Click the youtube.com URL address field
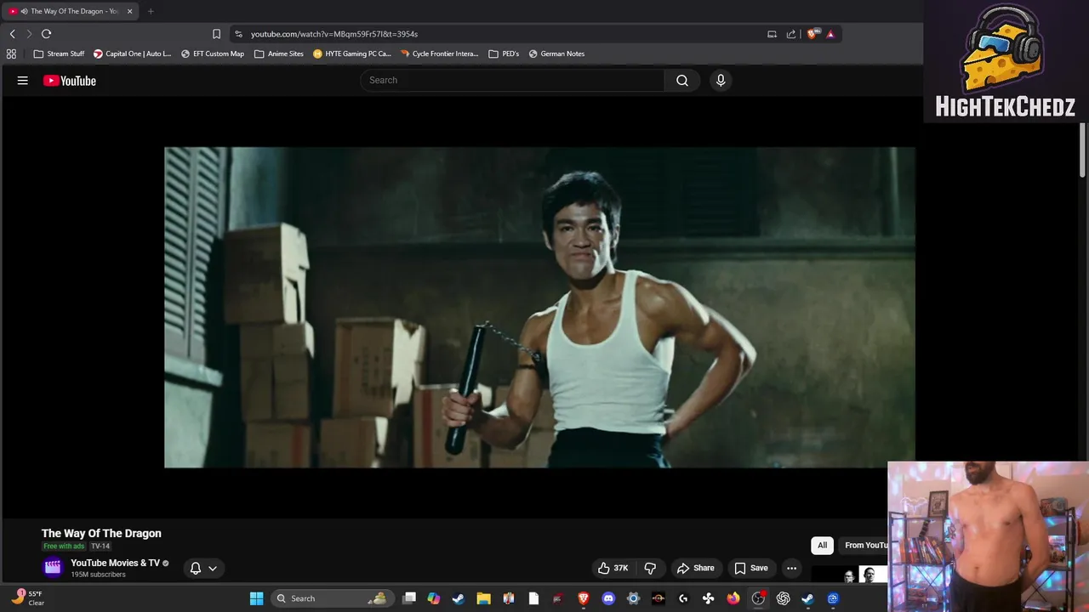 pos(502,34)
